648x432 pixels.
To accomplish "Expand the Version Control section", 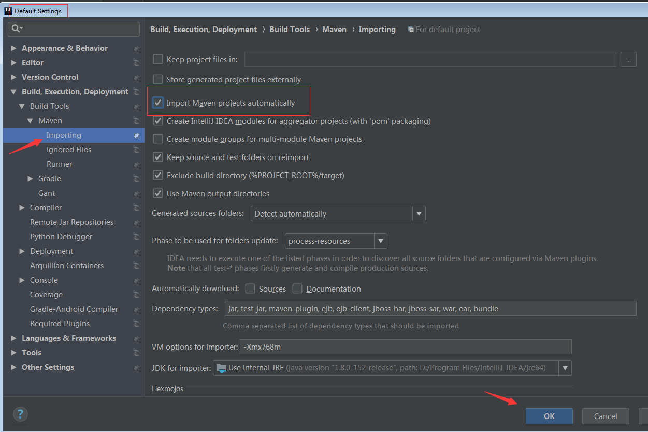I will pos(14,77).
